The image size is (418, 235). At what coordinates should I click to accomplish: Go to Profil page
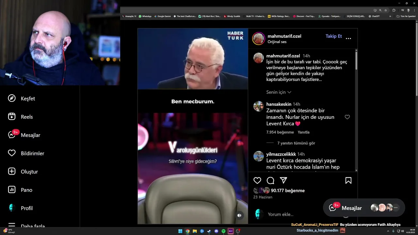(x=20, y=208)
